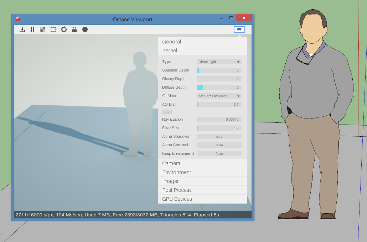This screenshot has height=242, width=367.
Task: Toggle Alpha Channel false button
Action: click(x=219, y=145)
